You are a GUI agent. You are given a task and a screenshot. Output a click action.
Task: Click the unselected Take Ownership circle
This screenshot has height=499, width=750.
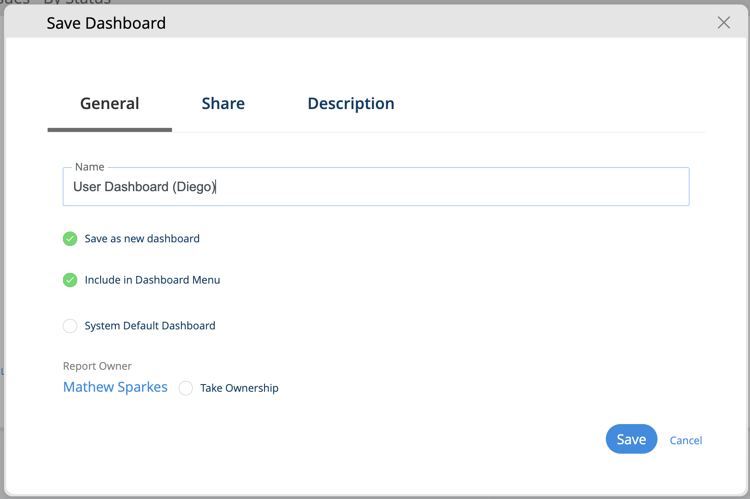tap(185, 388)
